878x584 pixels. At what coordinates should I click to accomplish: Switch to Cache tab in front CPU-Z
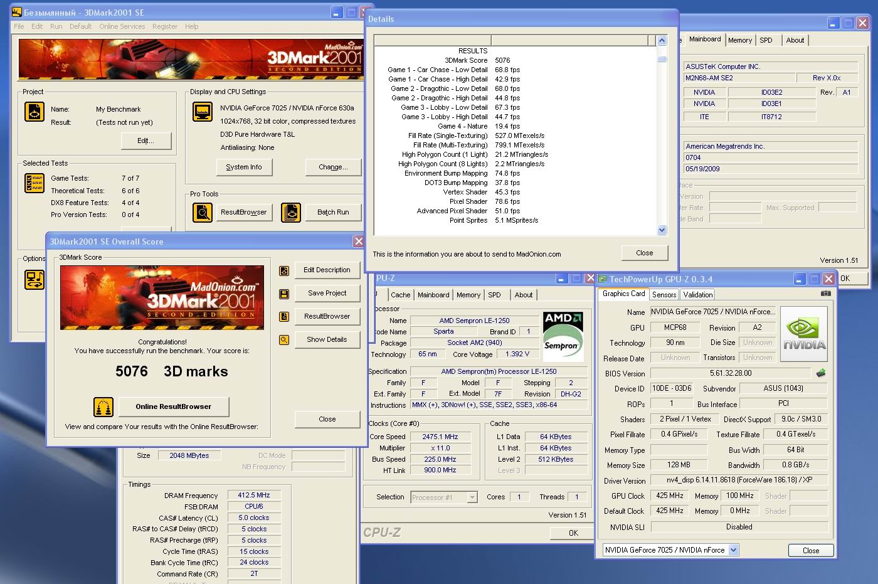pyautogui.click(x=400, y=295)
